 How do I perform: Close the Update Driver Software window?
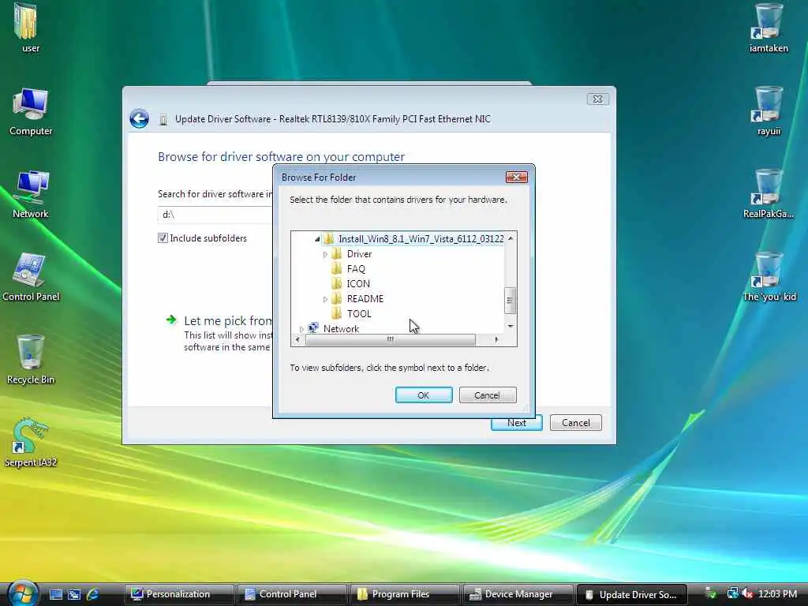click(598, 99)
